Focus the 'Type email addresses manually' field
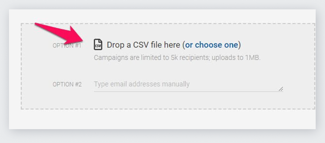The width and height of the screenshot is (325, 143). click(x=188, y=84)
